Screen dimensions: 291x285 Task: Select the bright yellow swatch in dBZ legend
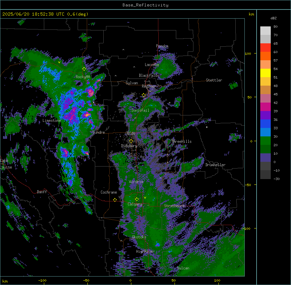click(x=265, y=73)
